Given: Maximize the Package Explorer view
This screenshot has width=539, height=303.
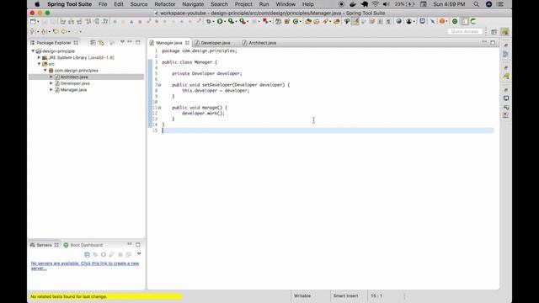Looking at the screenshot, I should (138, 42).
